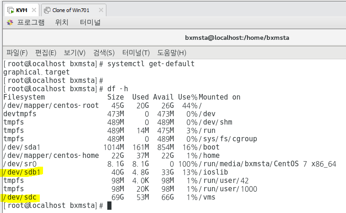Screen dimensions: 346x213
Task: Click the devtmpfs filesystem entry
Action: [x=20, y=114]
